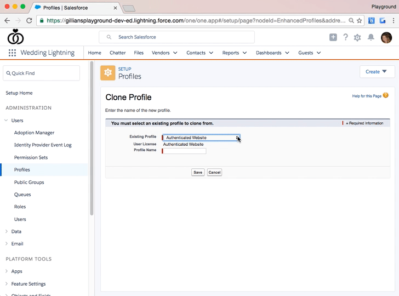399x296 pixels.
Task: Open the Create dropdown button
Action: tap(377, 72)
